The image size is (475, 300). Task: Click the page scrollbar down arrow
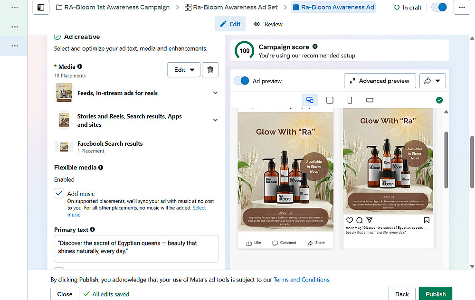(472, 266)
